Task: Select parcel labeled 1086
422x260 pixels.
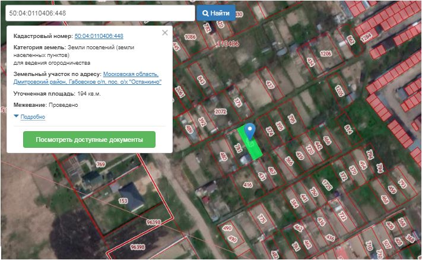Action: click(x=190, y=37)
